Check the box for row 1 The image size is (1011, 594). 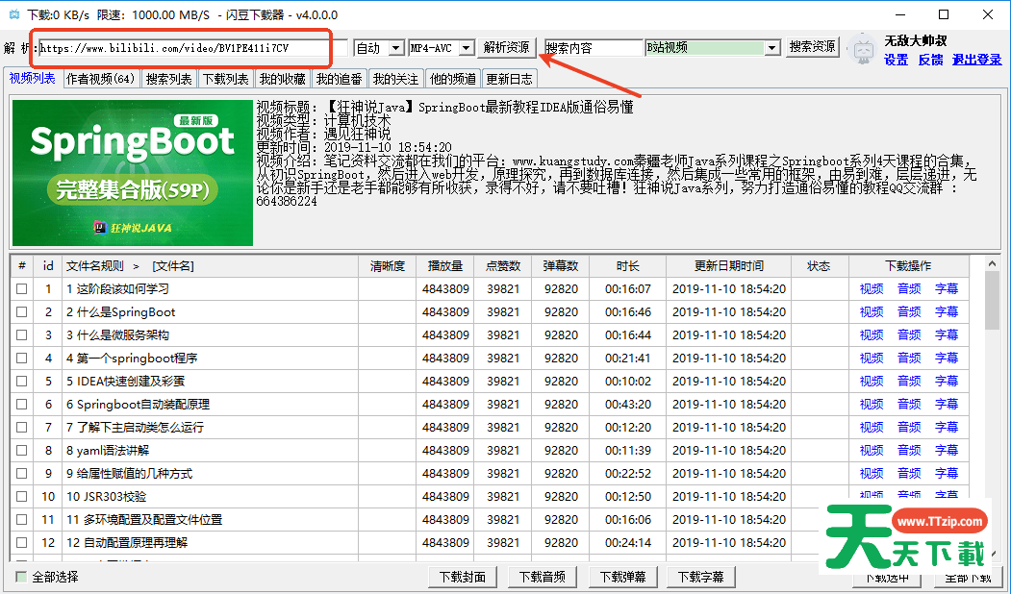(22, 288)
